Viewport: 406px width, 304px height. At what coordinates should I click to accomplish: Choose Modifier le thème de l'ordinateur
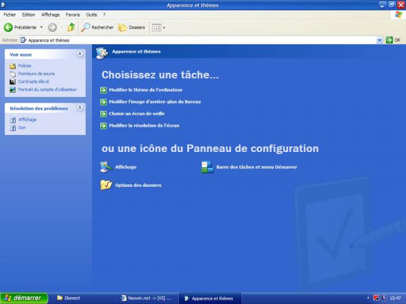coord(145,90)
